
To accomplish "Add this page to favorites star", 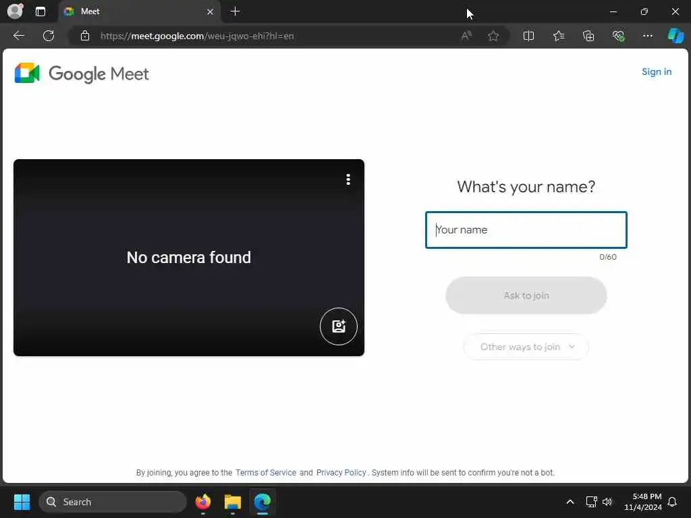I will (x=493, y=36).
